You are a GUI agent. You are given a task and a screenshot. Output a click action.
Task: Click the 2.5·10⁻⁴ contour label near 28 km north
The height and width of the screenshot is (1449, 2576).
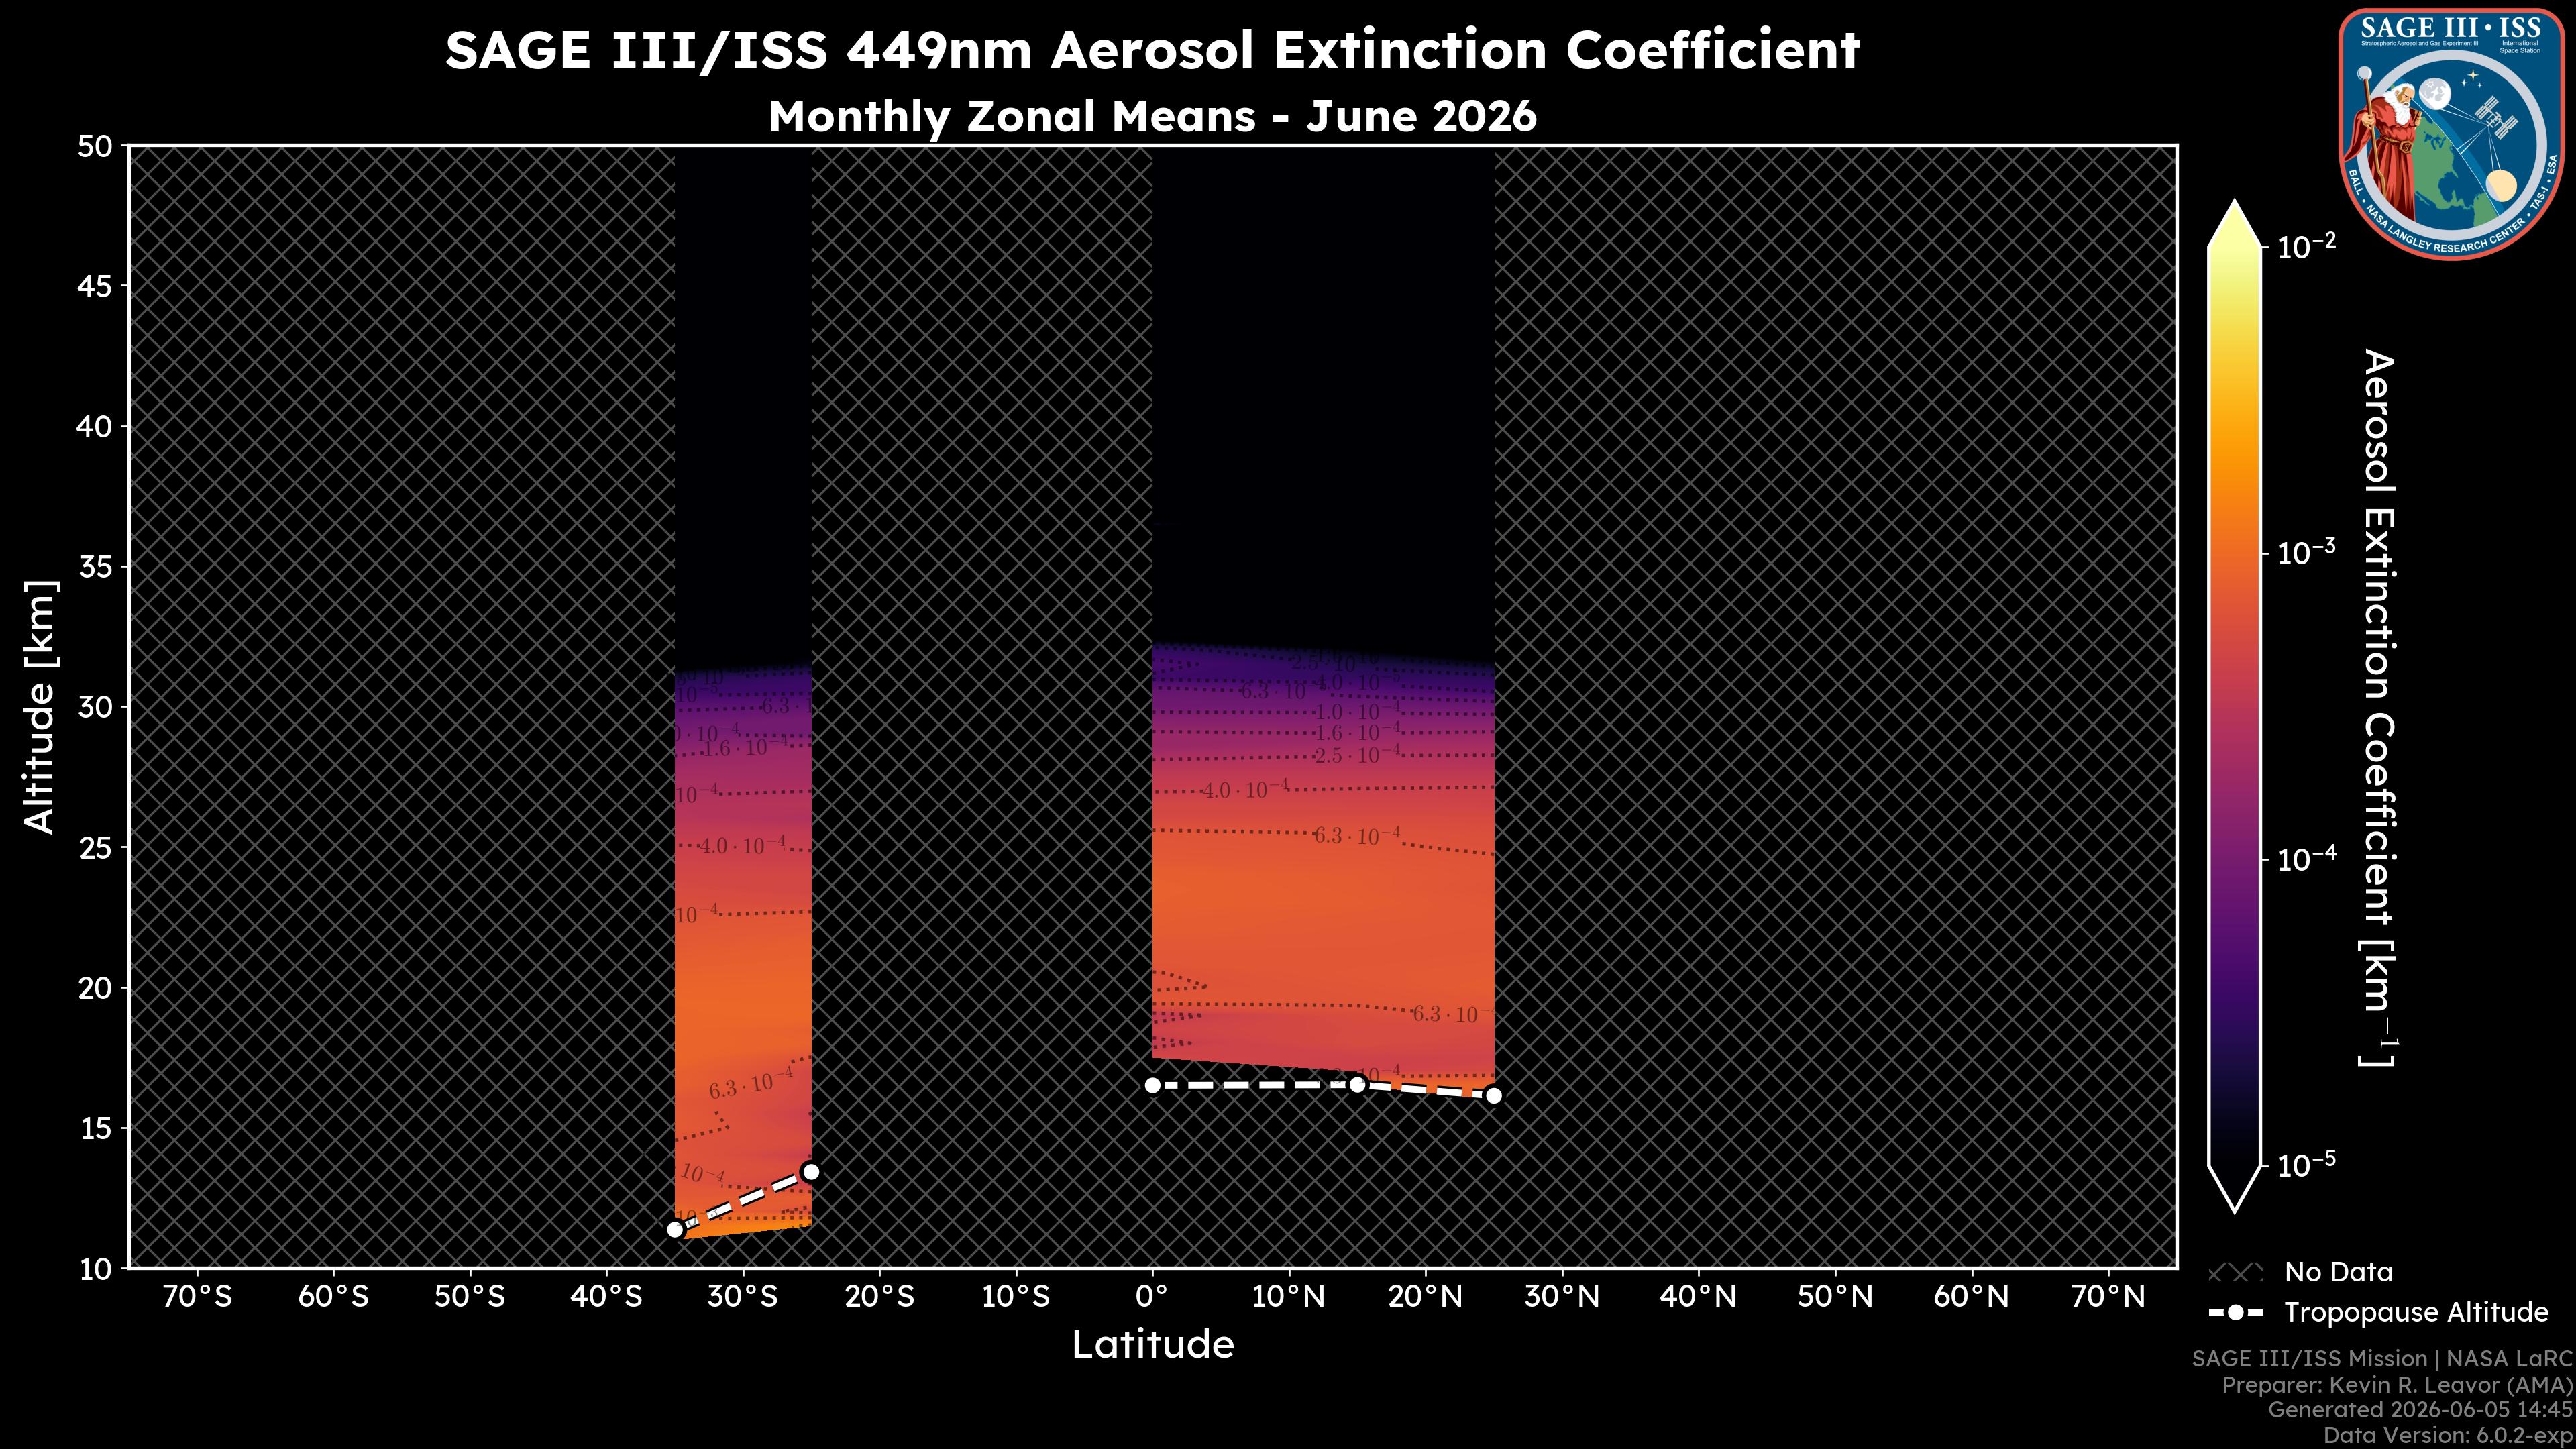[x=1357, y=755]
